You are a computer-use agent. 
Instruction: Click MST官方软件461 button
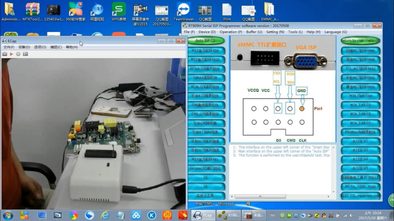206,159
